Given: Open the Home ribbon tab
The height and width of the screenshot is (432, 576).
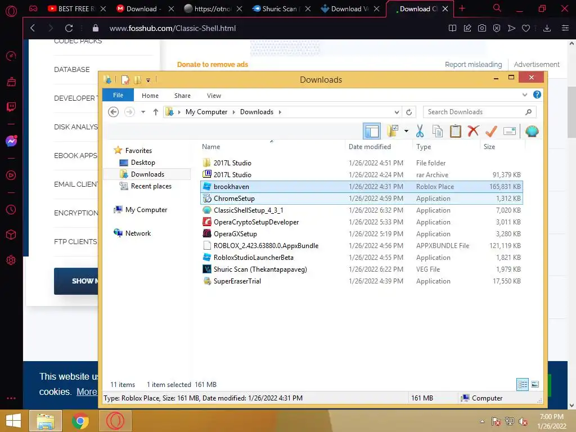Looking at the screenshot, I should click(150, 96).
